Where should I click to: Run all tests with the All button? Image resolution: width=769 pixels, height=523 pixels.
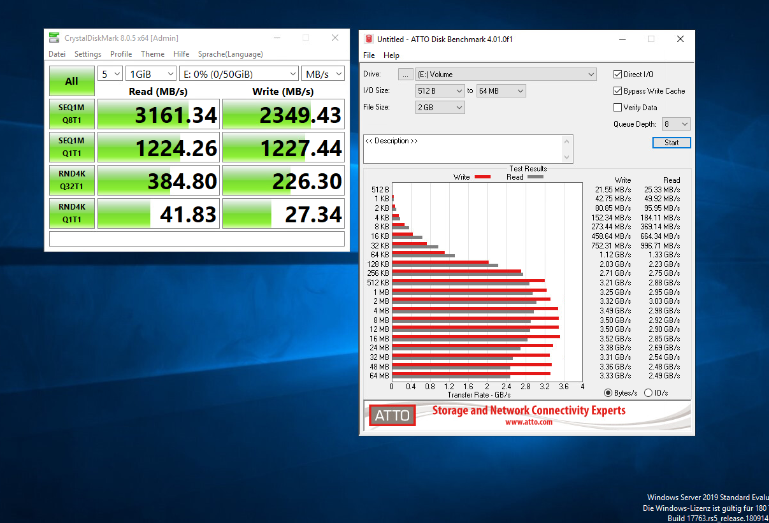71,81
